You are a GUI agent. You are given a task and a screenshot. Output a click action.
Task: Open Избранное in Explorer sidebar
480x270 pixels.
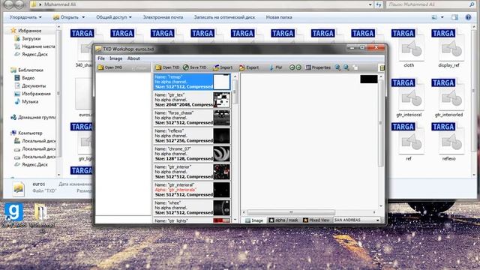pos(29,31)
